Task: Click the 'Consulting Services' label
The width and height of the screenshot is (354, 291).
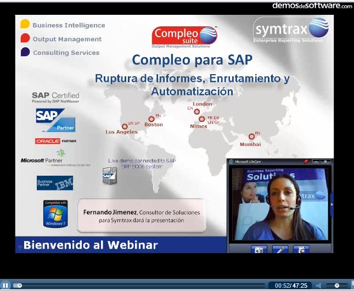Action: coord(66,53)
